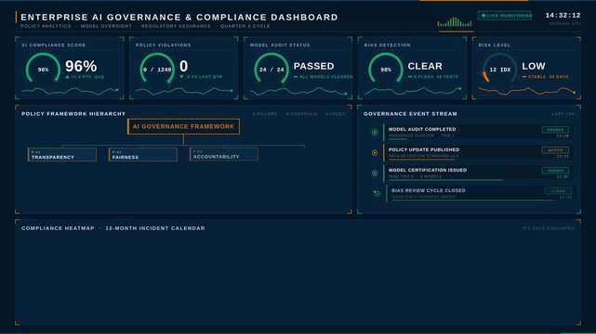Select the Accountability pillar node
Image resolution: width=596 pixels, height=334 pixels.
tap(224, 154)
